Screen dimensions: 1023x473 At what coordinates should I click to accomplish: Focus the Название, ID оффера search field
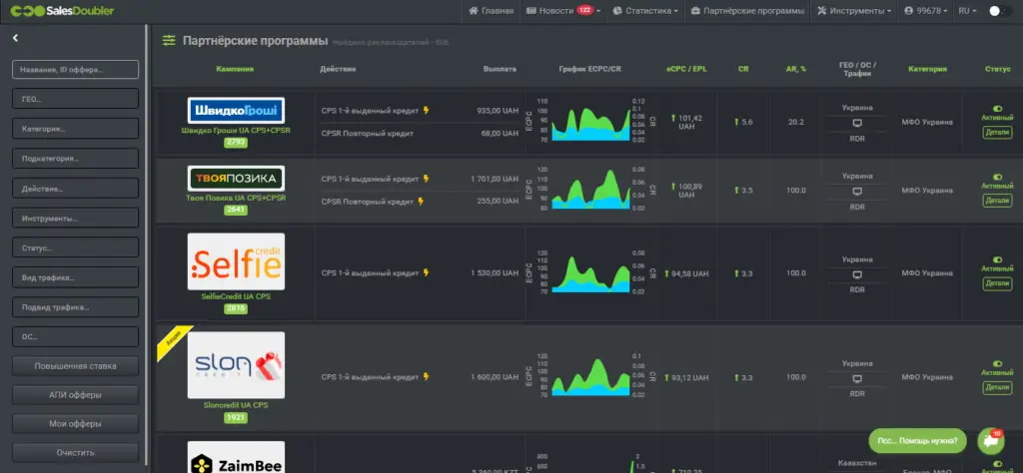tap(76, 70)
